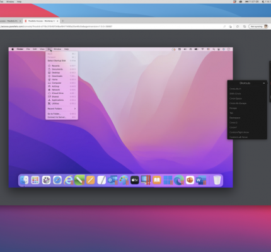The image size is (271, 252).
Task: Close the open Go menu
Action: click(x=49, y=49)
